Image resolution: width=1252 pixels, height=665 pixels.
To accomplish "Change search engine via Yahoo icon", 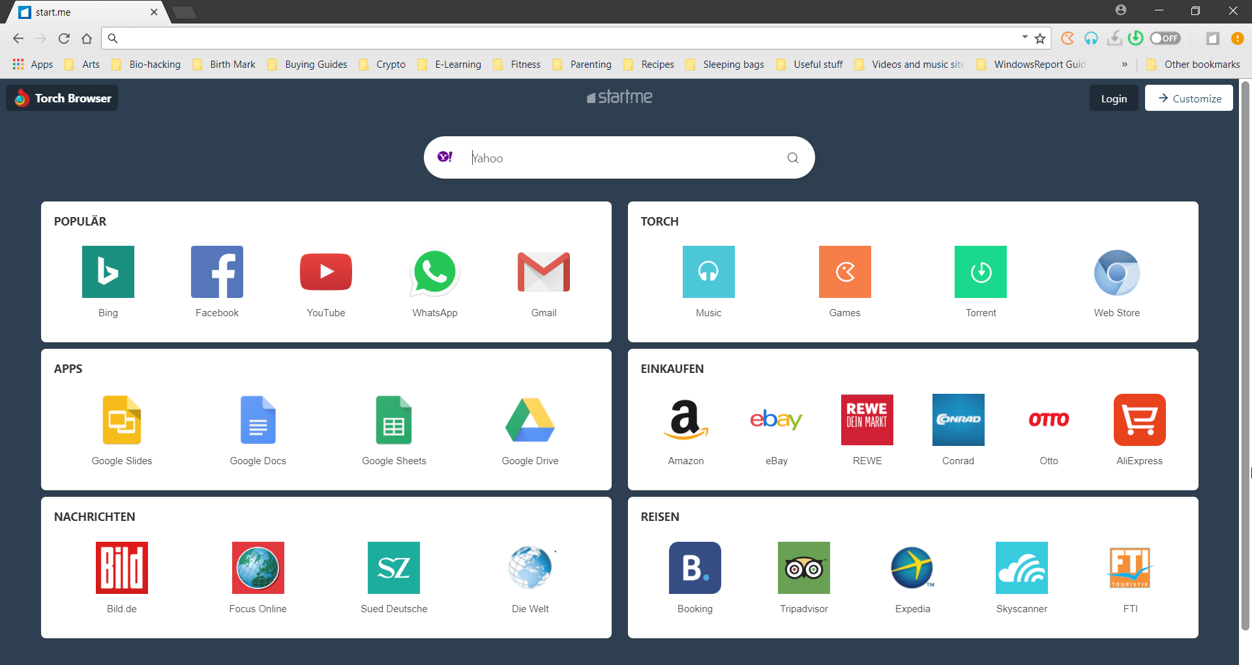I will [445, 157].
